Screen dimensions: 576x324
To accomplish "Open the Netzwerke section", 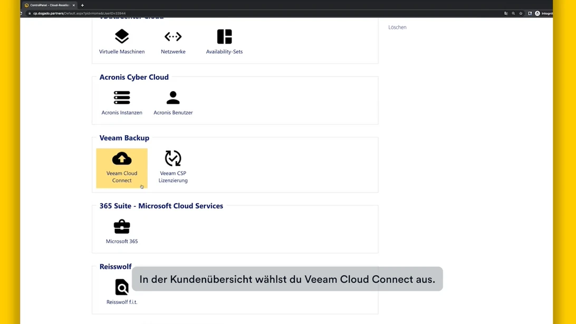I will (173, 42).
